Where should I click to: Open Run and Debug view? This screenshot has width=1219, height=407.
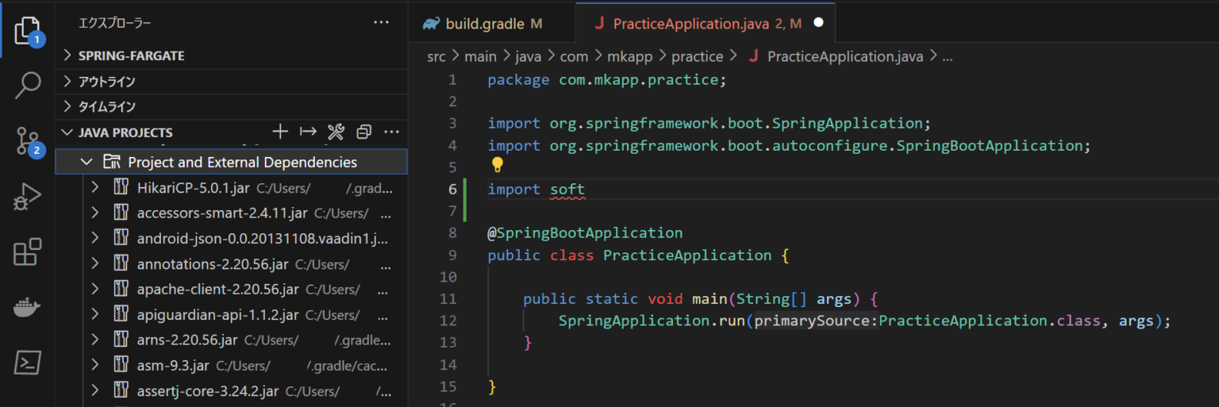click(27, 197)
